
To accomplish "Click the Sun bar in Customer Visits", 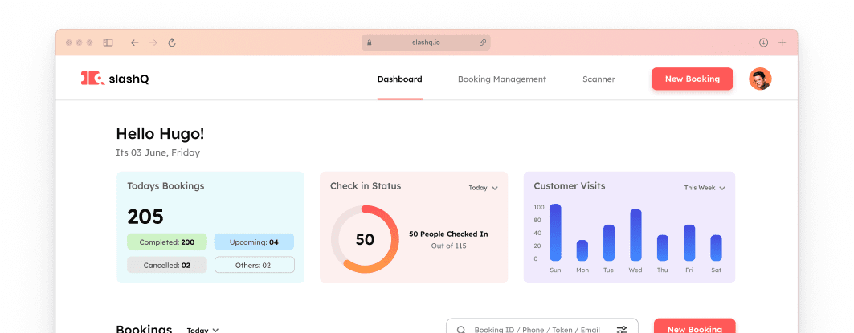I will coord(555,233).
